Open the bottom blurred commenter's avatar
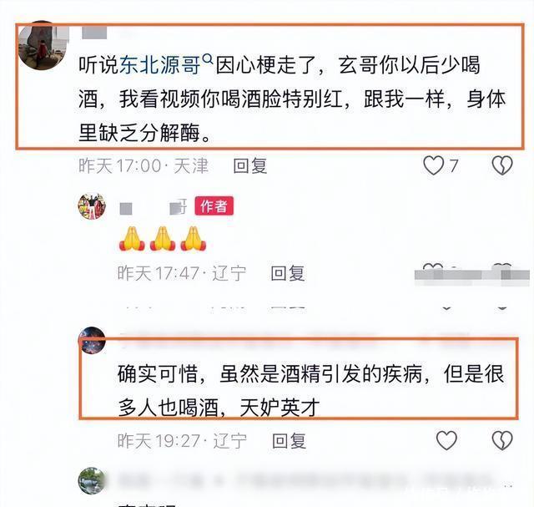 click(92, 481)
